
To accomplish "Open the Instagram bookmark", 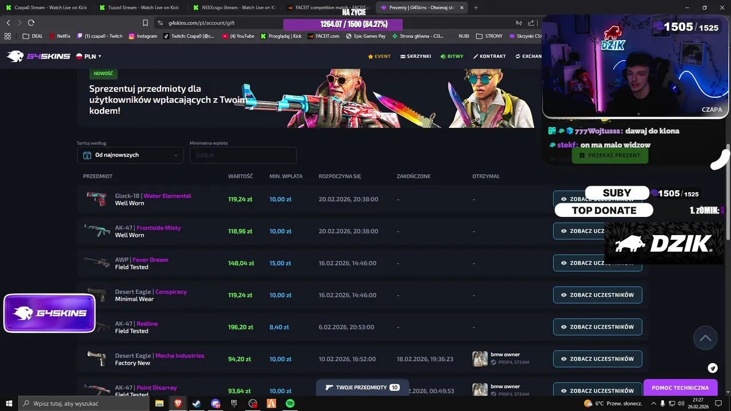I will [142, 36].
